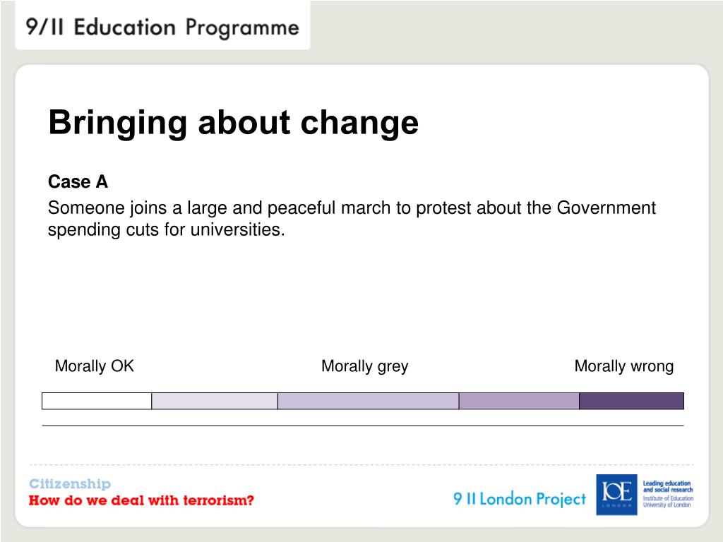The height and width of the screenshot is (542, 723).
Task: Click Leading education and social research text
Action: click(x=668, y=486)
